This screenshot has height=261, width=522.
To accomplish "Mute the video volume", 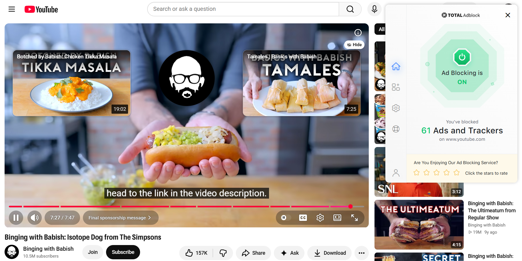I will (x=35, y=218).
